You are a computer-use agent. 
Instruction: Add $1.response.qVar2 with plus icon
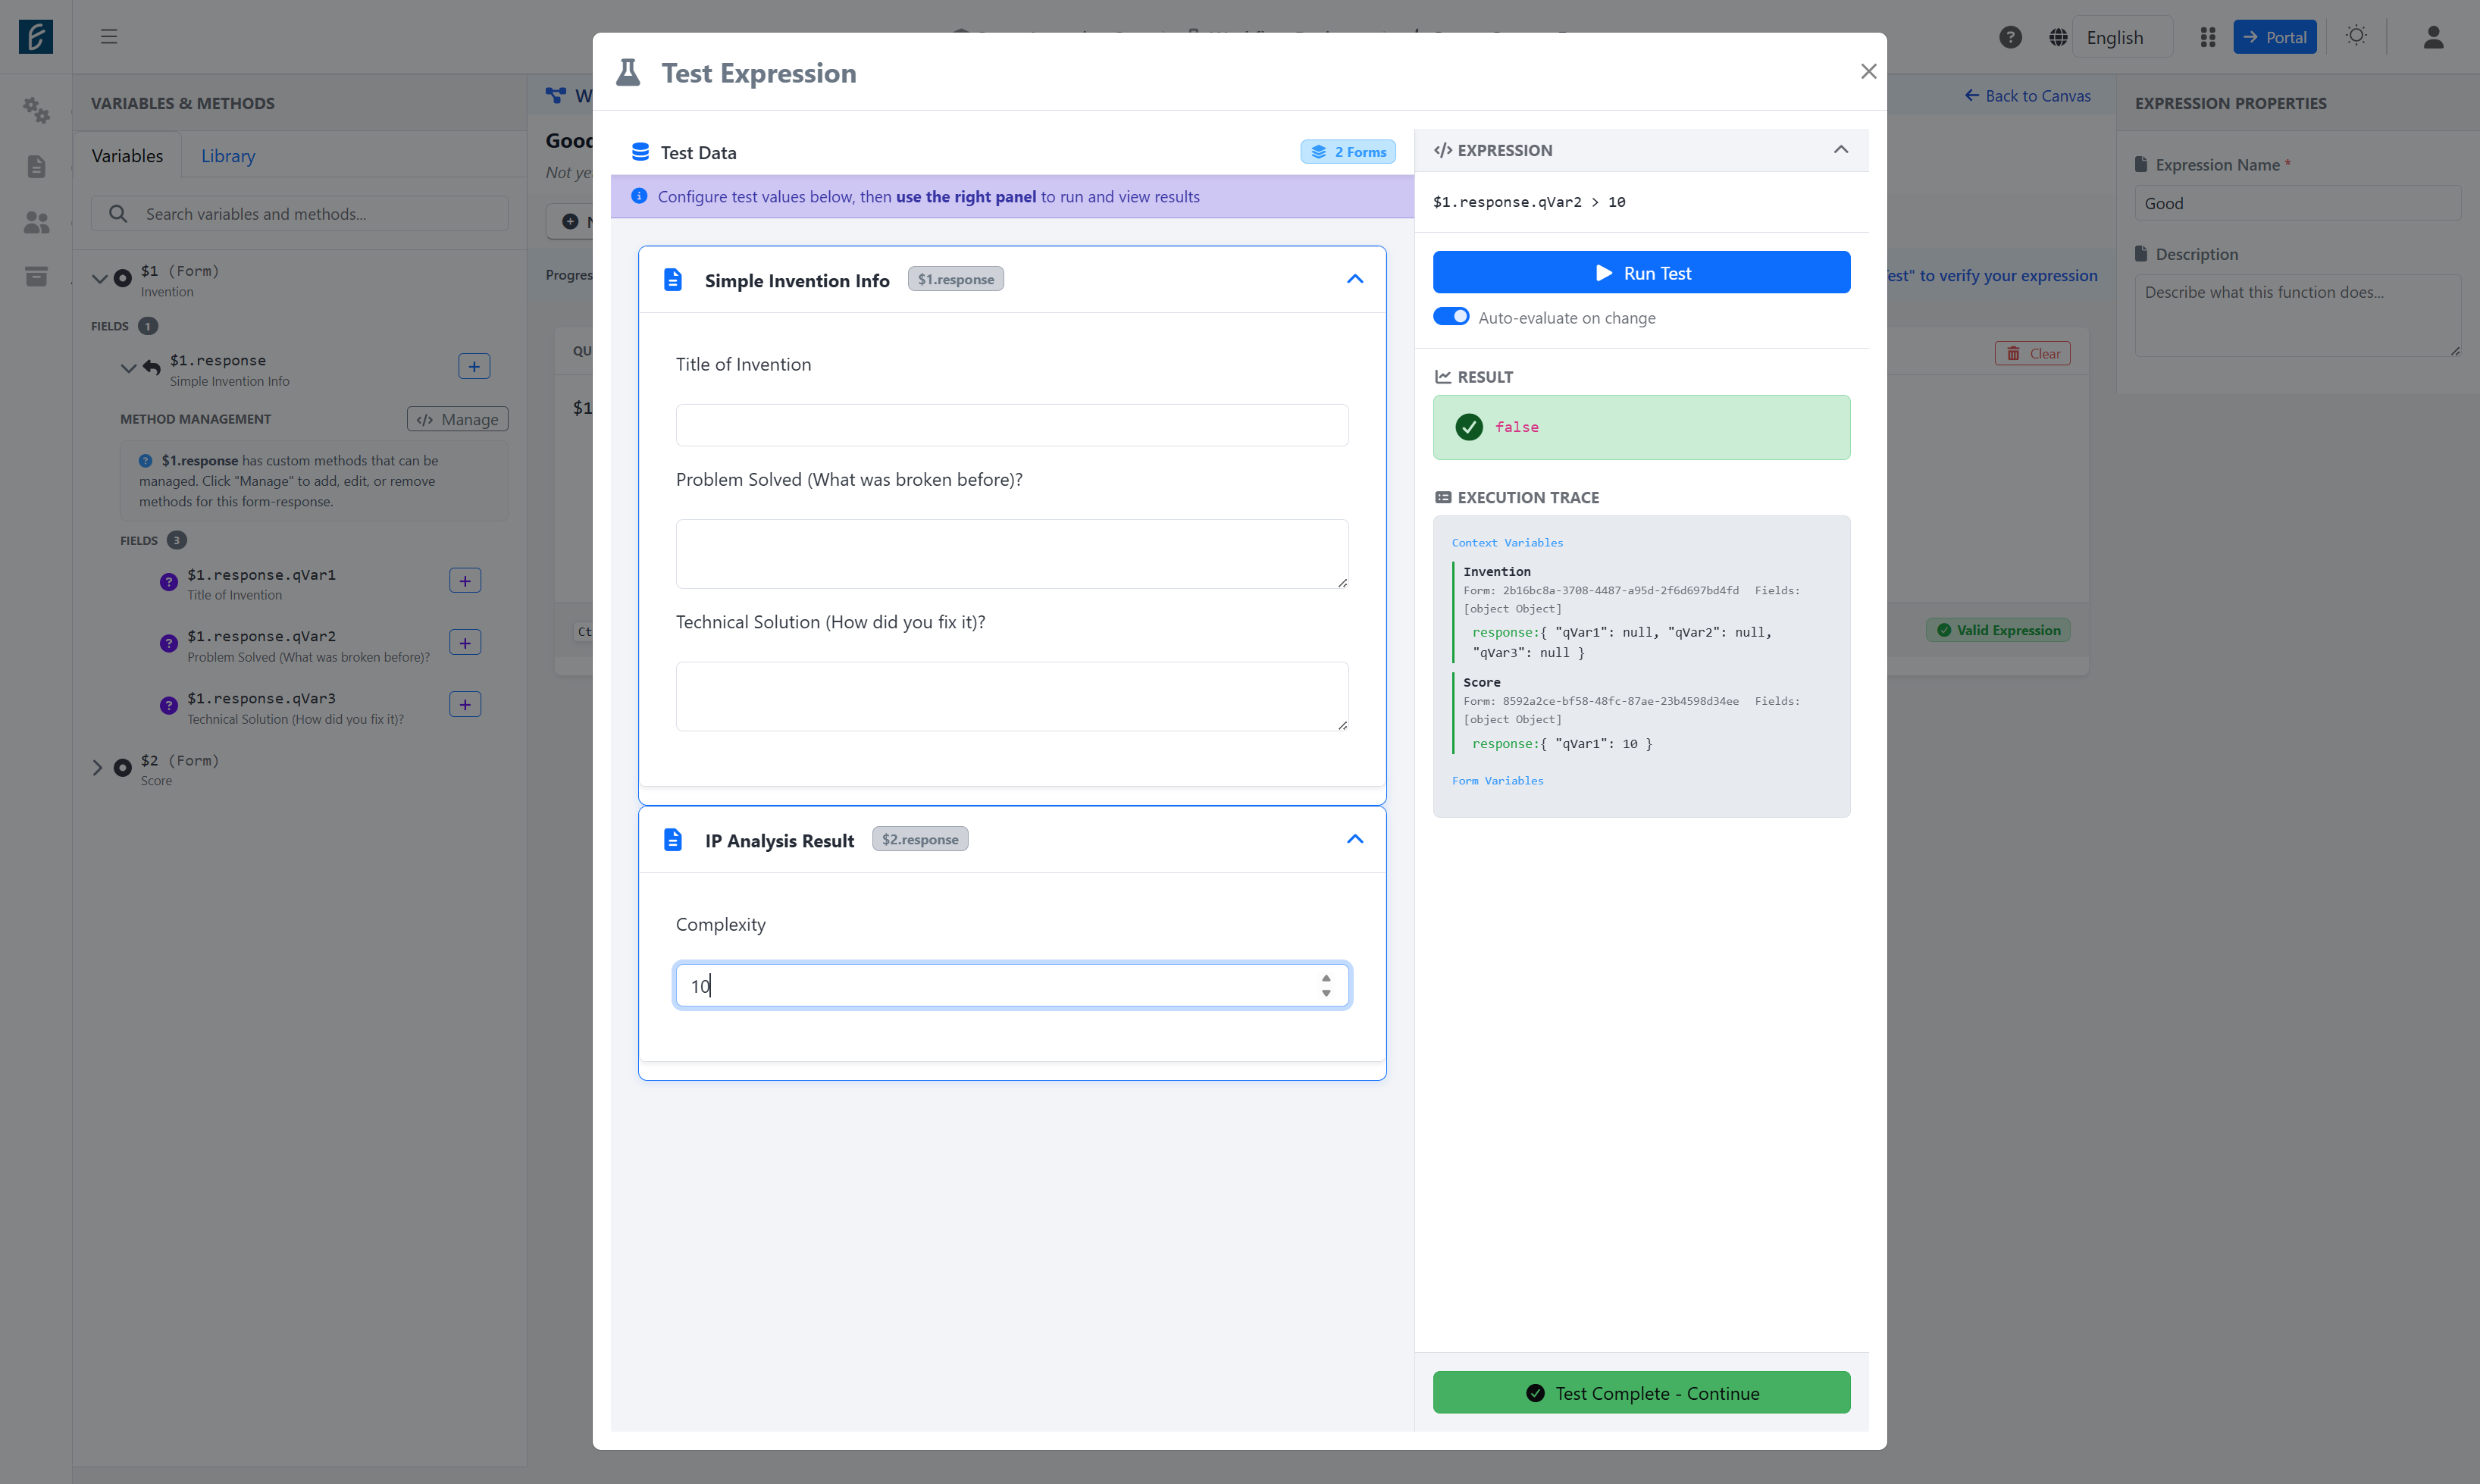(465, 643)
